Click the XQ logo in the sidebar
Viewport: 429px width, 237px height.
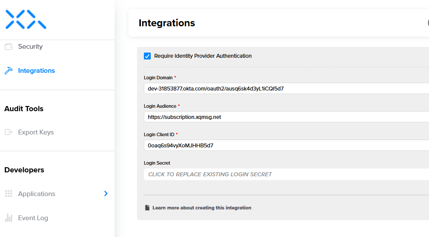click(25, 19)
